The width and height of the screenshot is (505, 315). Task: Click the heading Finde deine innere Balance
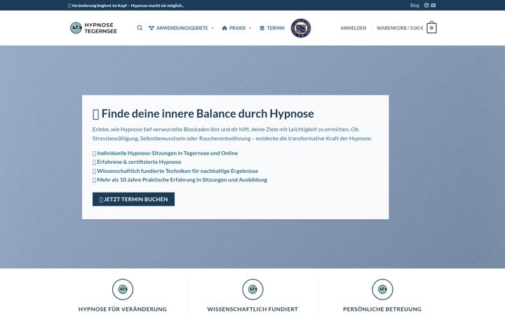(x=203, y=114)
